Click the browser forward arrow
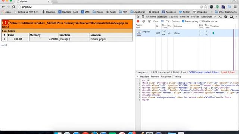 (8, 7)
